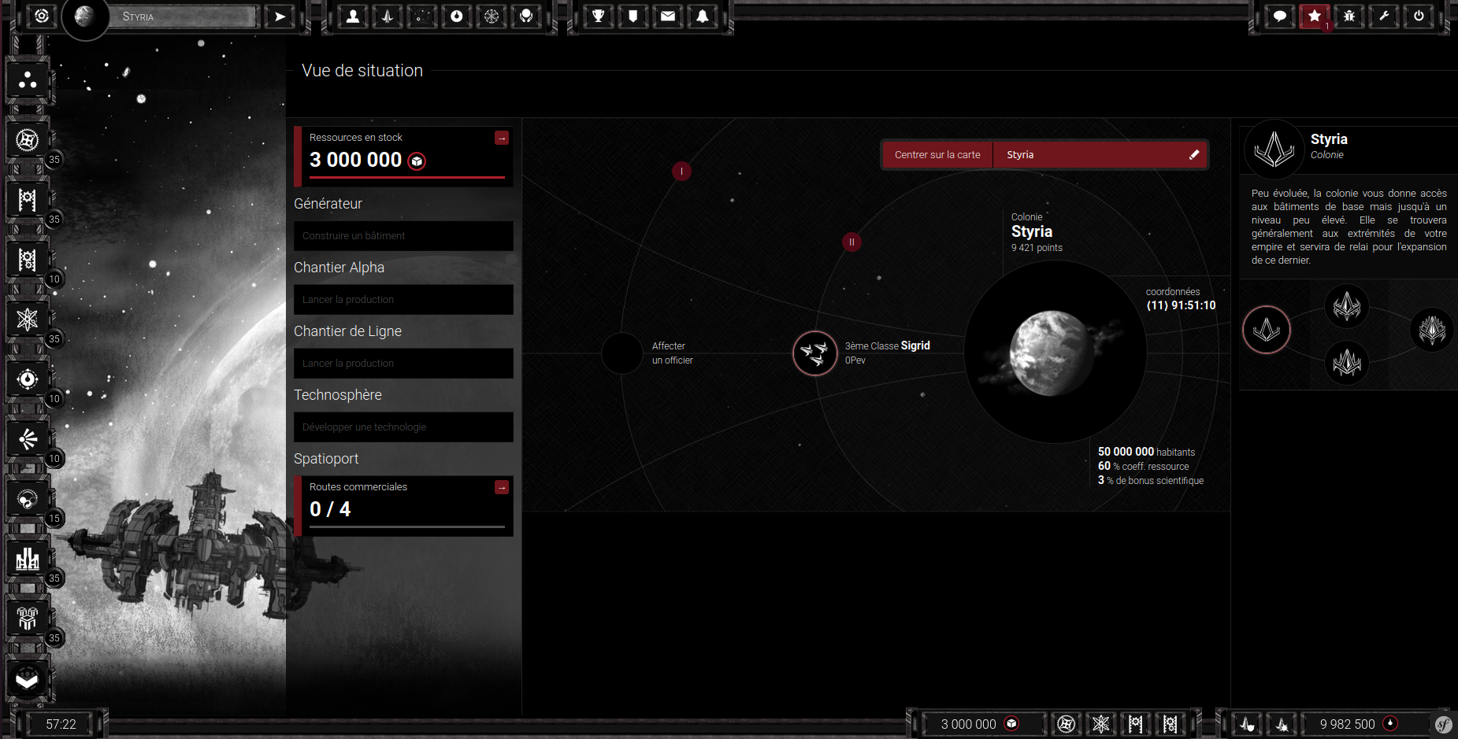Open the Chantier Alpha single-gear sidebar icon
The height and width of the screenshot is (739, 1458).
tap(28, 200)
